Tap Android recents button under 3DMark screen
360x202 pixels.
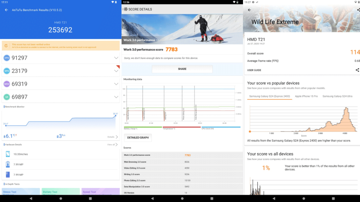point(333,198)
